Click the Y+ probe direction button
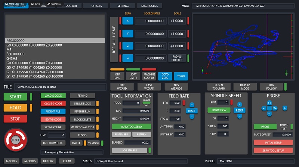The height and width of the screenshot is (167, 299). point(269,103)
